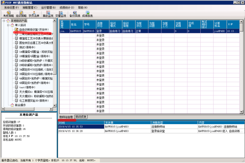The height and width of the screenshot is (163, 245).
Task: Select the 1B精馏塔+间歇釜(停用中) room
Action: (35, 56)
